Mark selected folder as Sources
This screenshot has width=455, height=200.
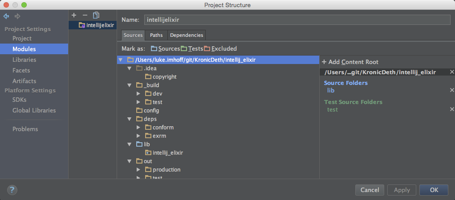pyautogui.click(x=165, y=48)
